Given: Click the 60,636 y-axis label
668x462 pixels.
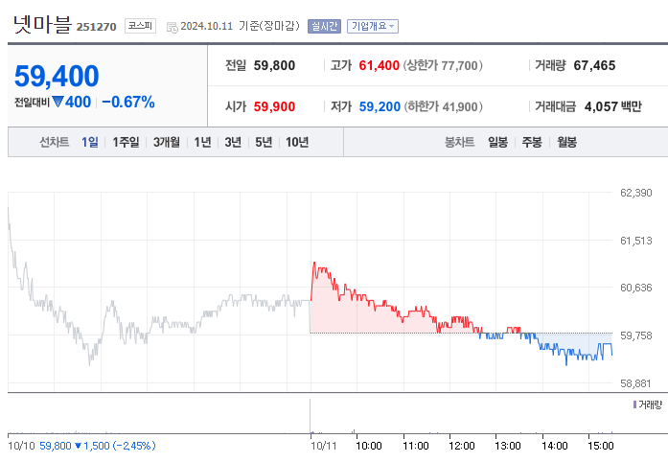Looking at the screenshot, I should [636, 288].
